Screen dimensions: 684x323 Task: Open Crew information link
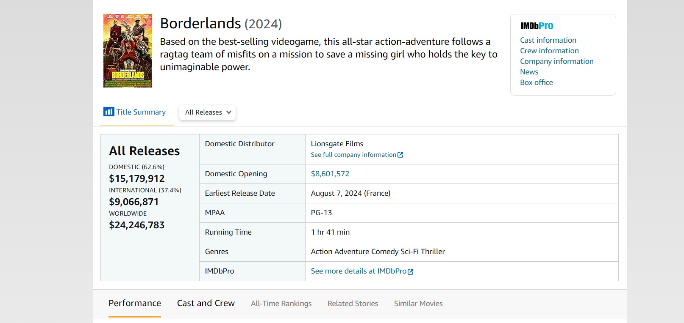coord(550,51)
